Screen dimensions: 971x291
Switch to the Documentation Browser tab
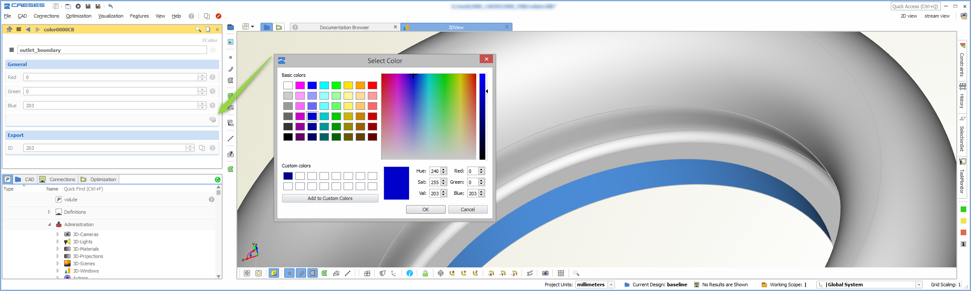(x=344, y=27)
